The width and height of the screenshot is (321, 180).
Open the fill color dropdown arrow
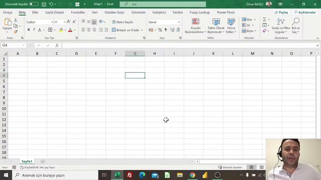(x=65, y=30)
